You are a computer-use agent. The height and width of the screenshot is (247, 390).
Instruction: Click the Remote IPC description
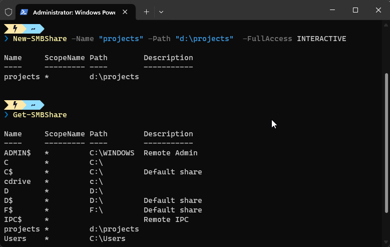coord(166,219)
